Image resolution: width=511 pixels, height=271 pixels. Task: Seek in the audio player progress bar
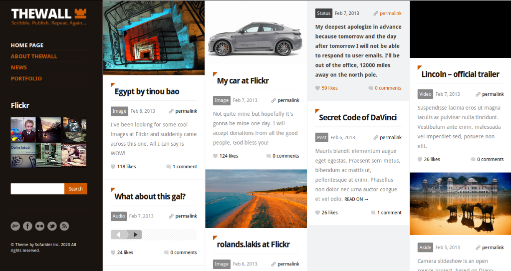170,235
